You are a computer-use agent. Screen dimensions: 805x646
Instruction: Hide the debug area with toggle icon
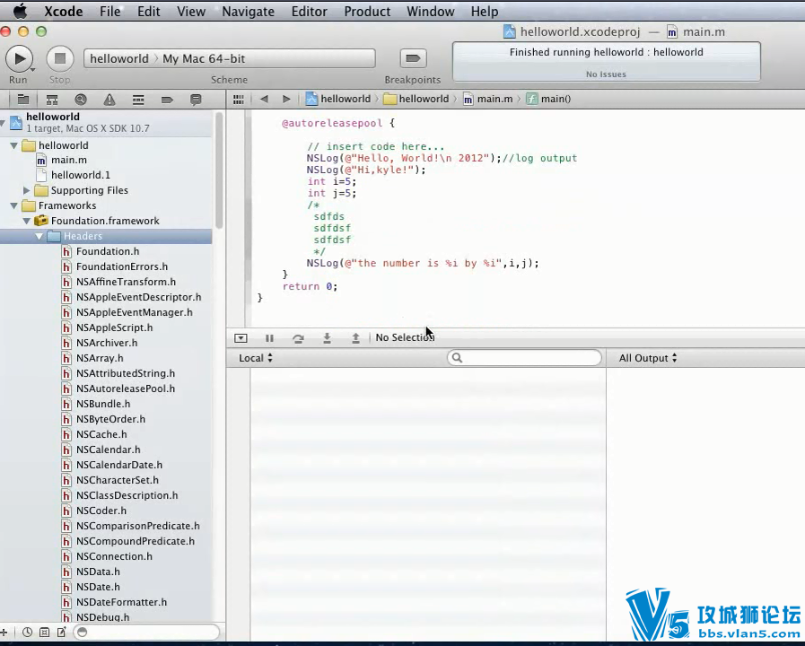coord(241,338)
